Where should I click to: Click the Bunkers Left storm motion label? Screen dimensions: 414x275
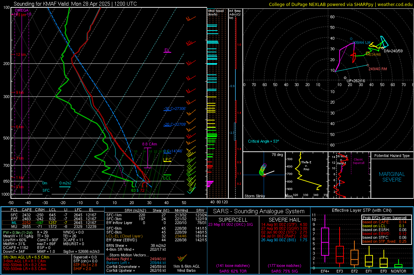118,263
